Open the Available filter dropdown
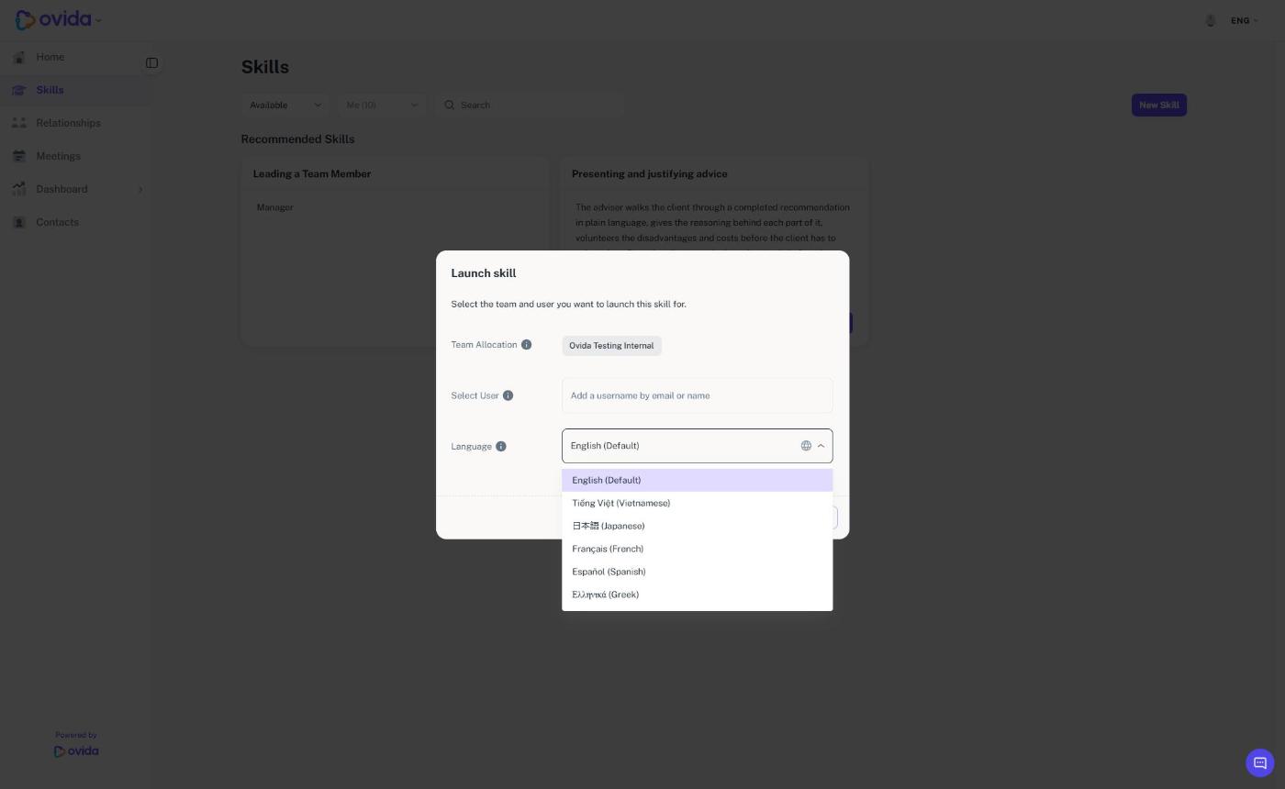1285x789 pixels. pos(285,105)
